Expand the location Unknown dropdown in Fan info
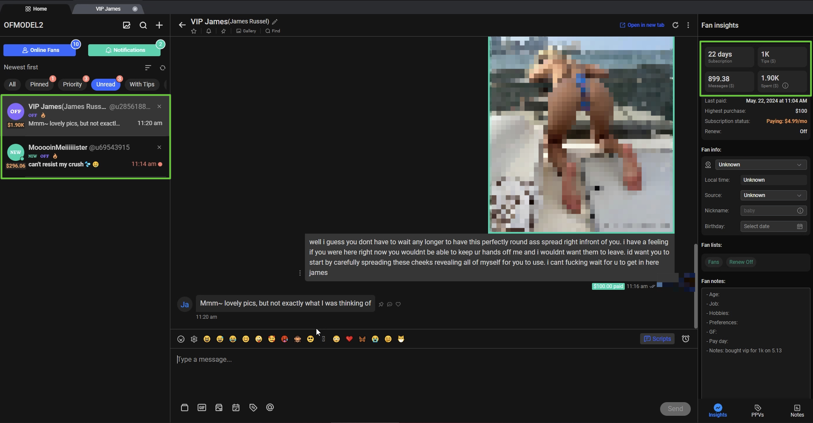 (x=761, y=165)
